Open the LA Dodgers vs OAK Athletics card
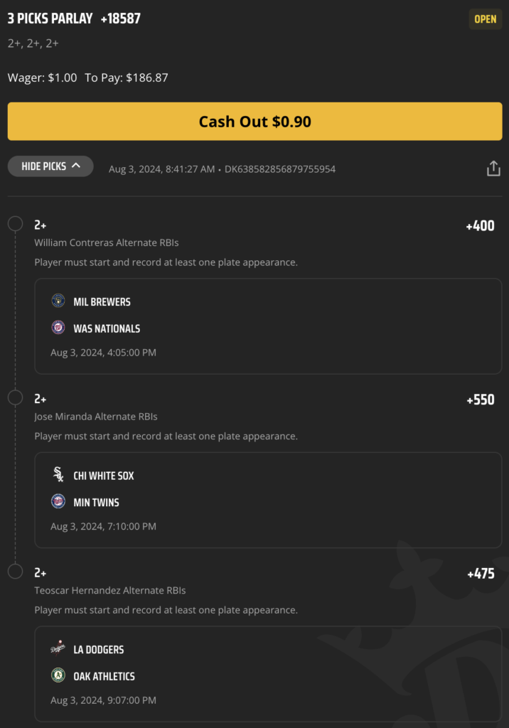This screenshot has height=728, width=509. [x=268, y=674]
